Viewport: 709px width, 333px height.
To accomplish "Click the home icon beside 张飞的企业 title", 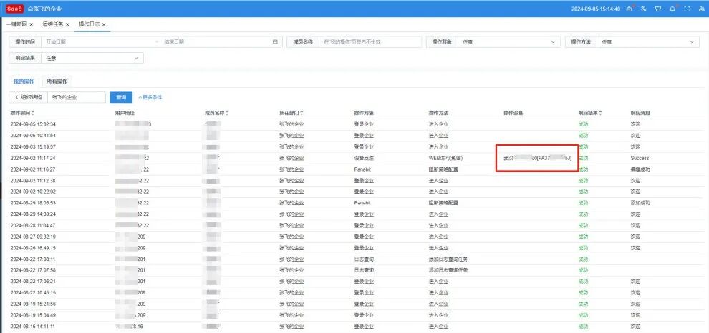I will point(30,9).
